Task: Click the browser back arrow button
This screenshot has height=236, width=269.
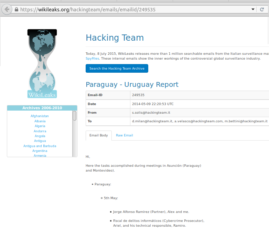Action: pos(7,9)
